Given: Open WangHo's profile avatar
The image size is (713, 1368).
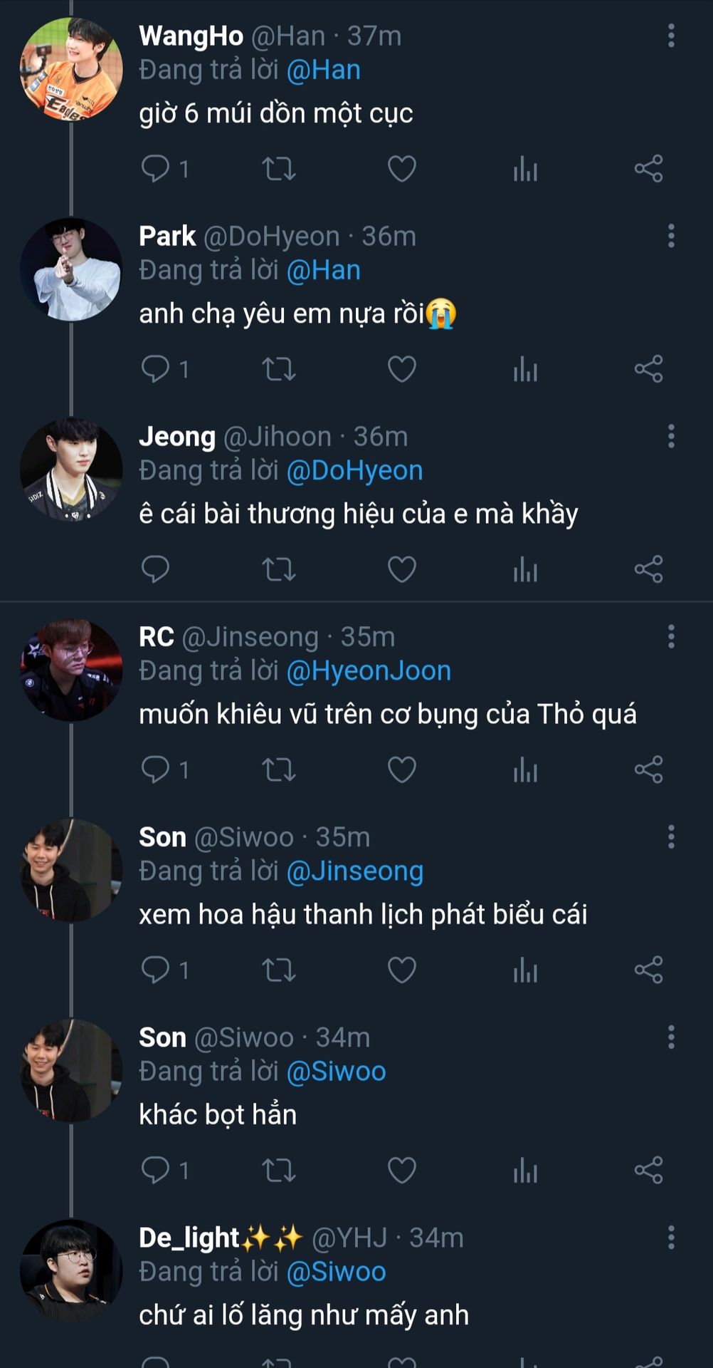Looking at the screenshot, I should tap(71, 69).
